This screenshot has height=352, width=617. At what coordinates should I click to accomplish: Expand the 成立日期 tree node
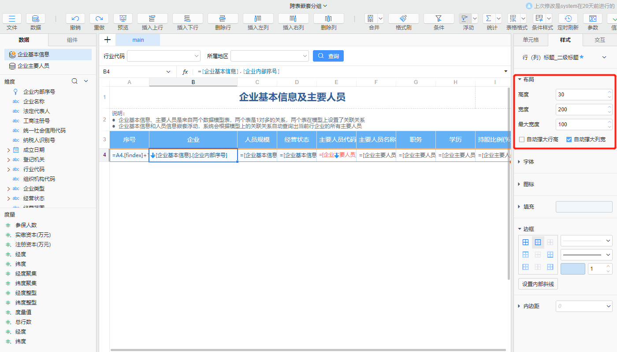[8, 150]
